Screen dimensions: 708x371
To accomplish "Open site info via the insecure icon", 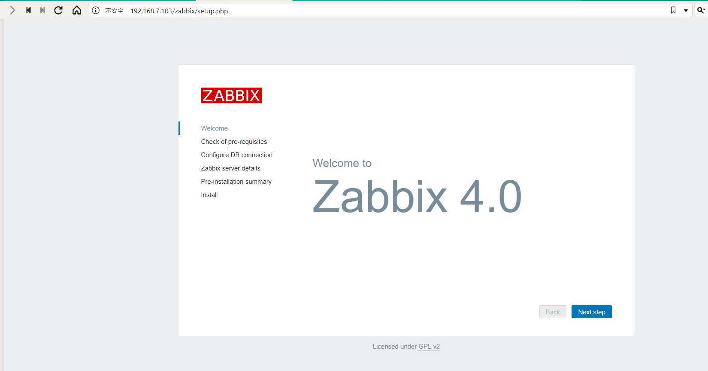I will click(x=96, y=11).
